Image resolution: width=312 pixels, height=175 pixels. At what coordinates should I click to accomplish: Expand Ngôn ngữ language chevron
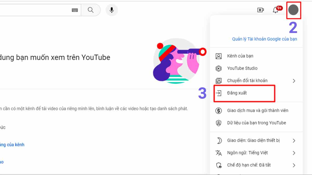tap(294, 153)
